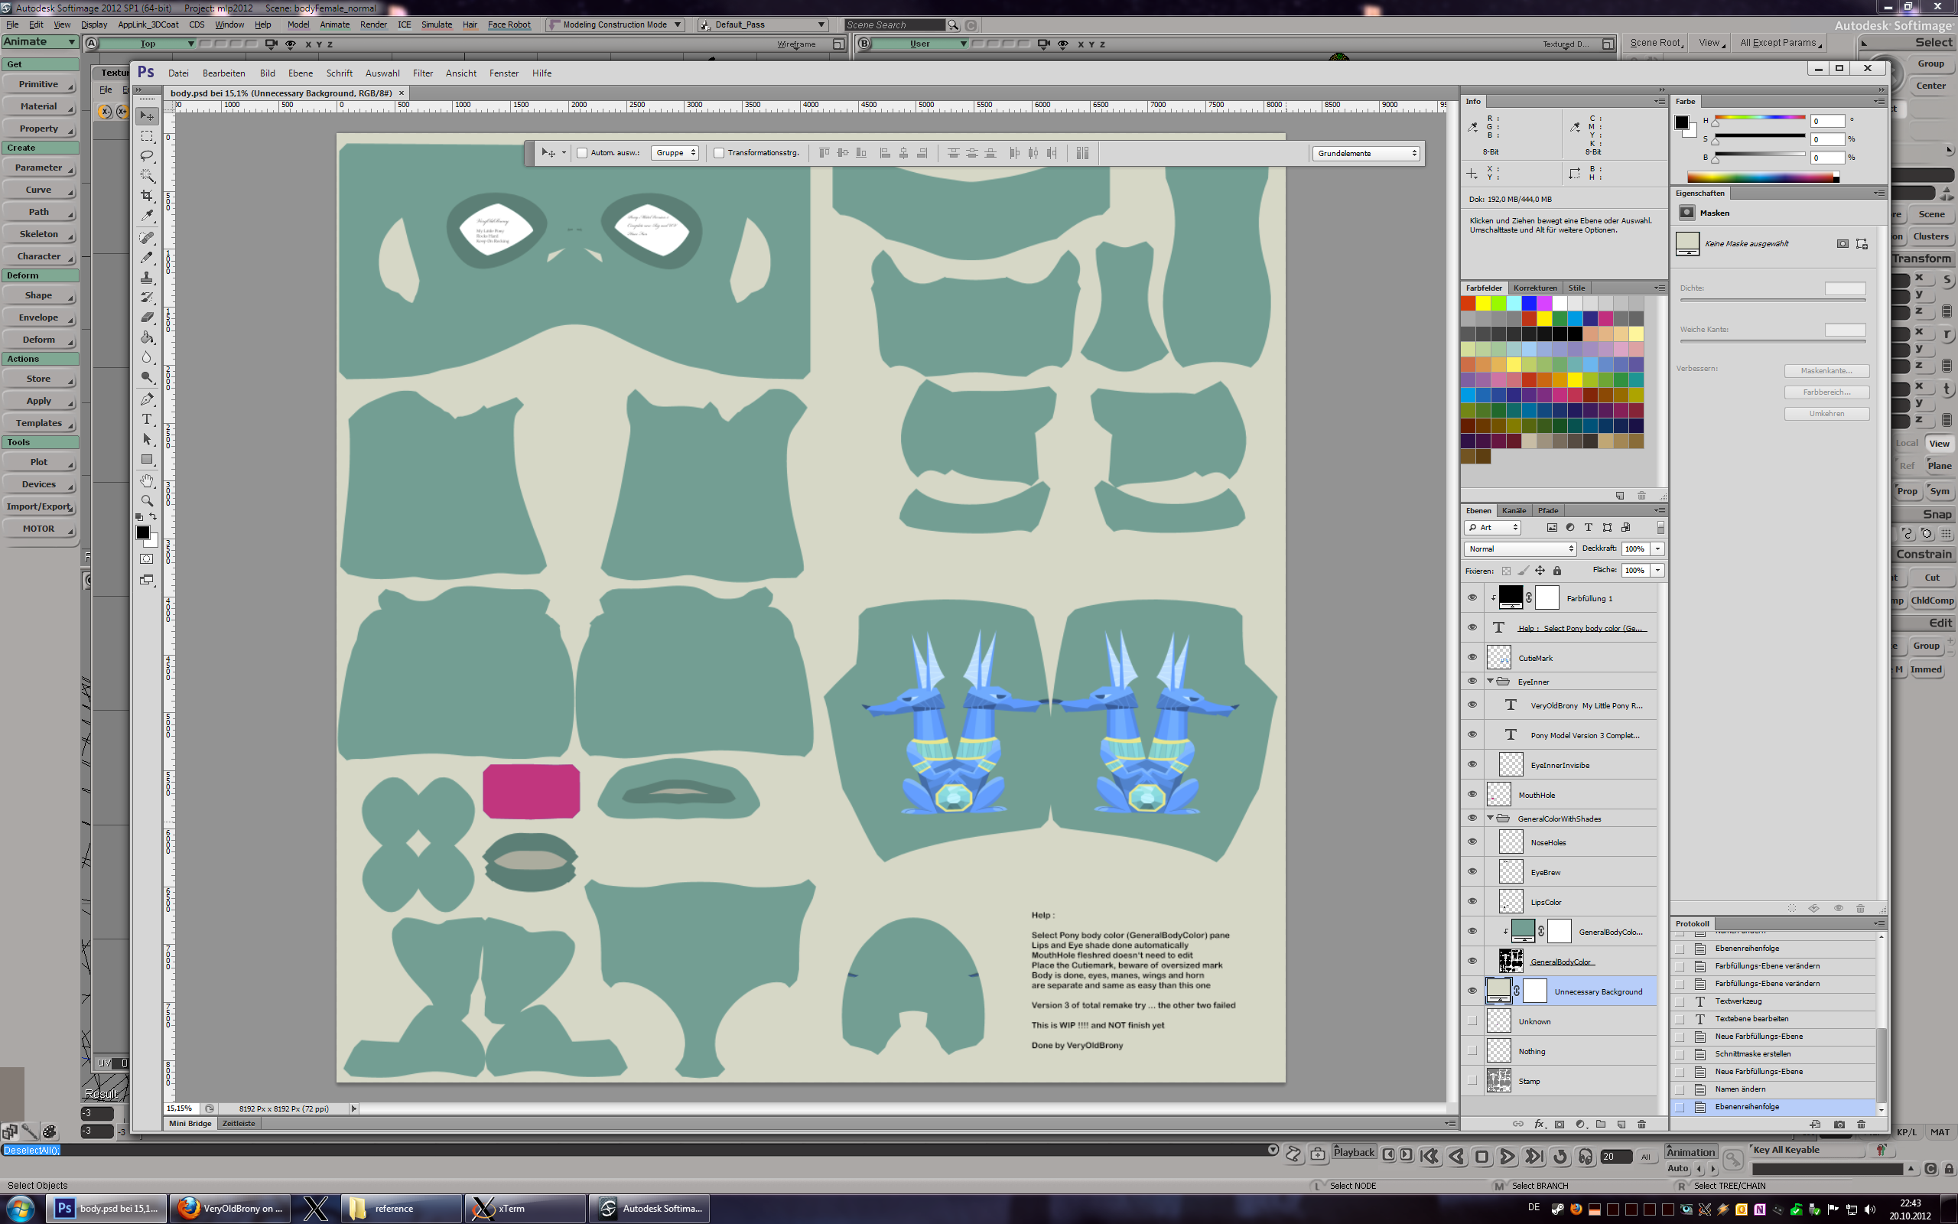Viewport: 1958px width, 1224px height.
Task: Pick the Eyedropper tool
Action: 146,216
